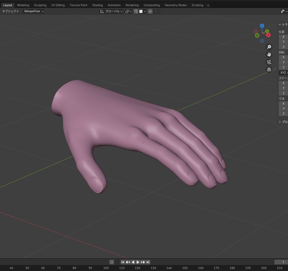Jump to previous keyframe
Viewport: 288px width, 271px height.
point(128,262)
